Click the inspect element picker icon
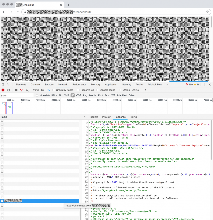The height and width of the screenshot is (220, 213). [x=3, y=85]
